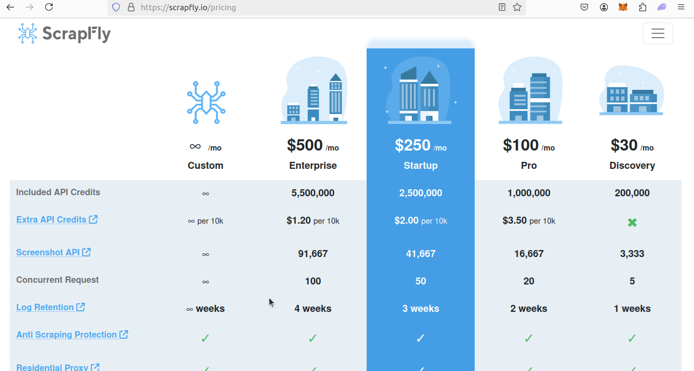This screenshot has width=694, height=371.
Task: Click the 16,667 Screenshot API value
Action: point(529,254)
